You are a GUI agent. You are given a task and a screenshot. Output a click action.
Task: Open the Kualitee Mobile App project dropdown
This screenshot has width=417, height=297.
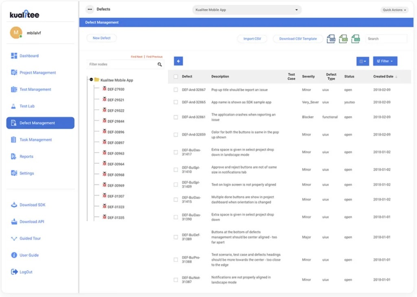[x=247, y=10]
